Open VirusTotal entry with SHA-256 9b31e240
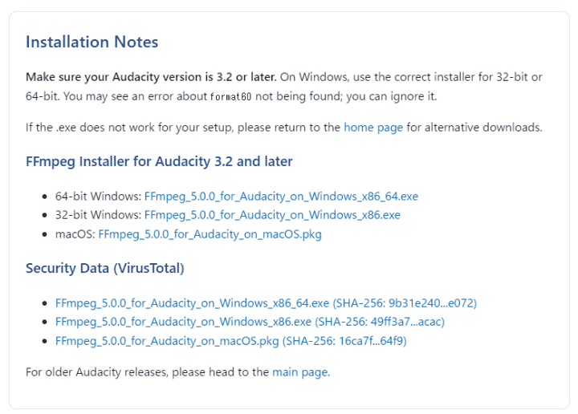Image resolution: width=578 pixels, height=414 pixels. coord(266,302)
